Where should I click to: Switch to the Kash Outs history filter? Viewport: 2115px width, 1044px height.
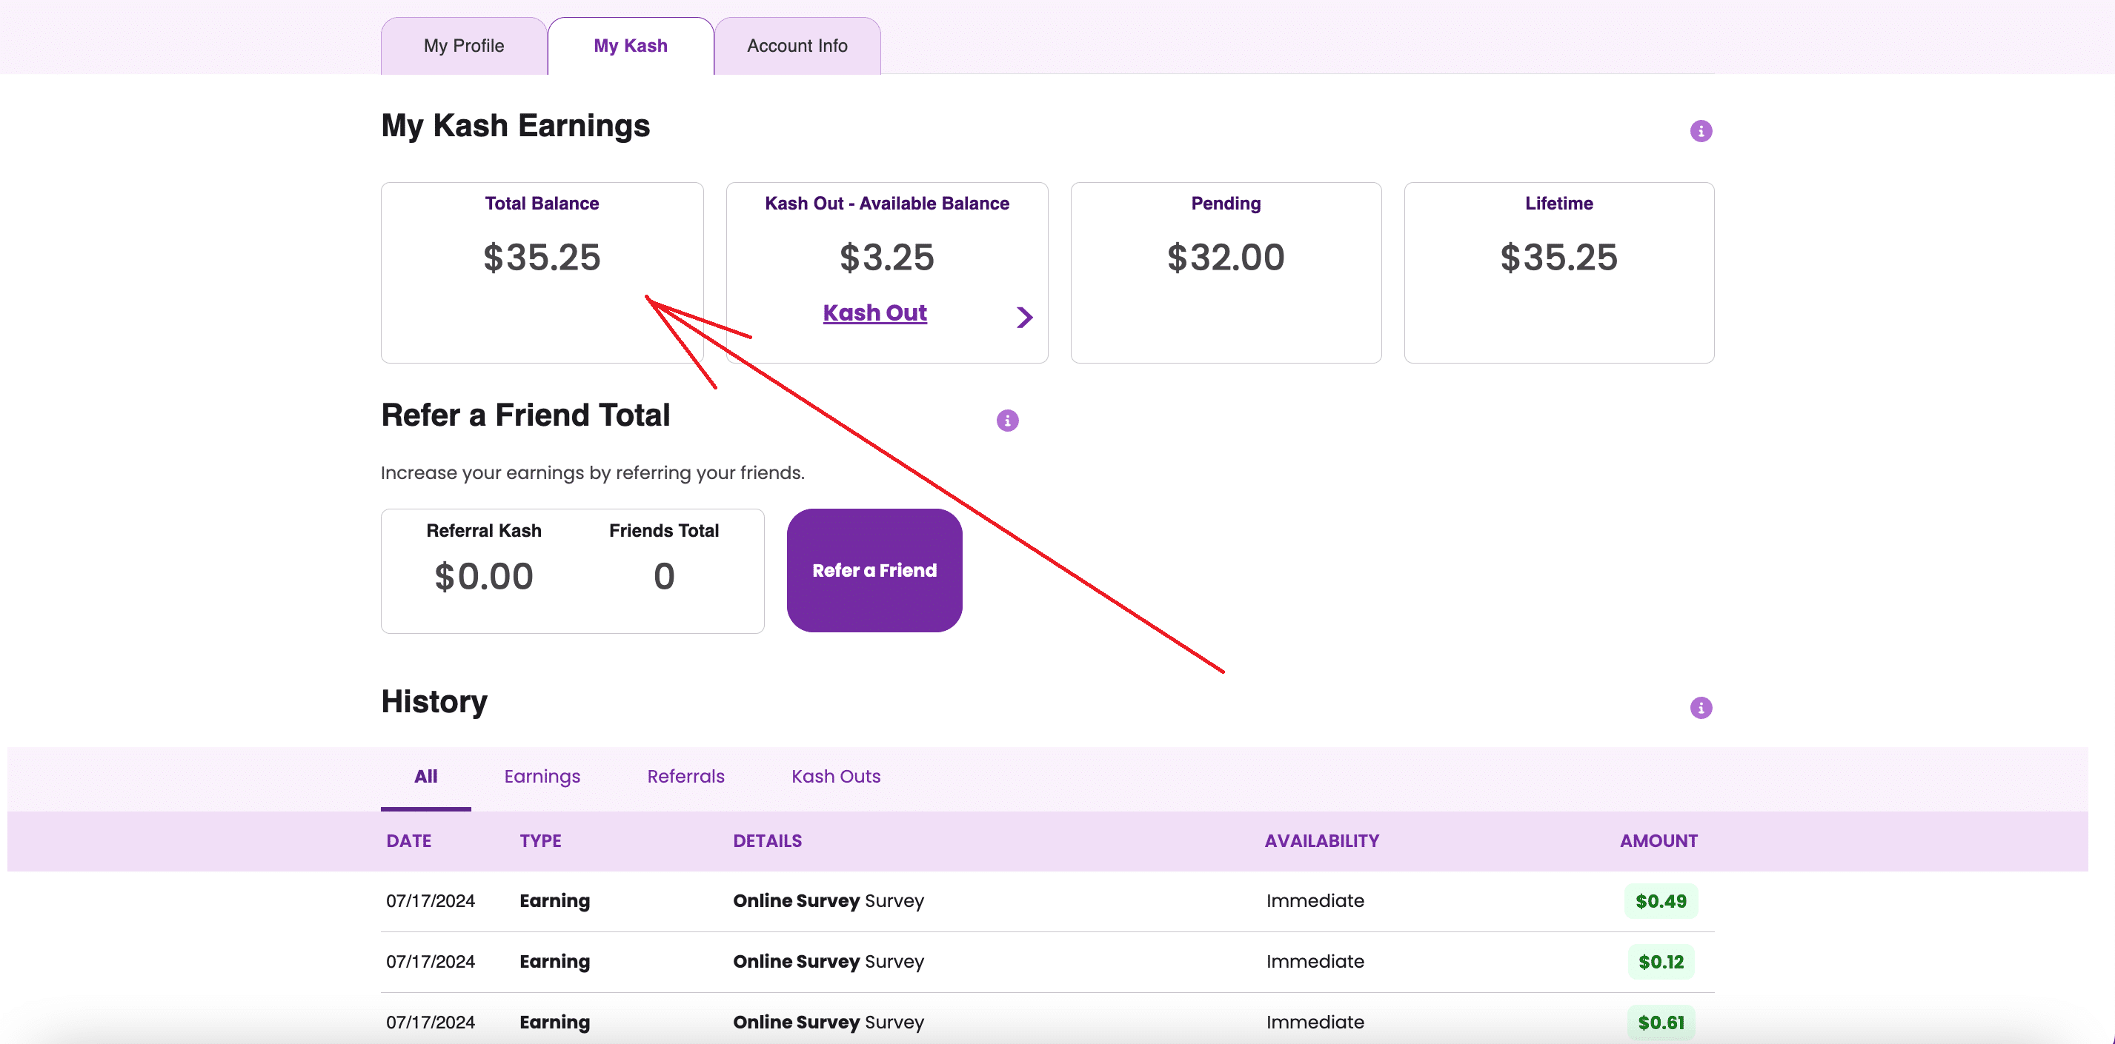(x=835, y=776)
